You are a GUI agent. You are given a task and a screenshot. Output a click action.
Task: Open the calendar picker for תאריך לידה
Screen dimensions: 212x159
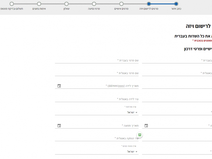pos(59,86)
